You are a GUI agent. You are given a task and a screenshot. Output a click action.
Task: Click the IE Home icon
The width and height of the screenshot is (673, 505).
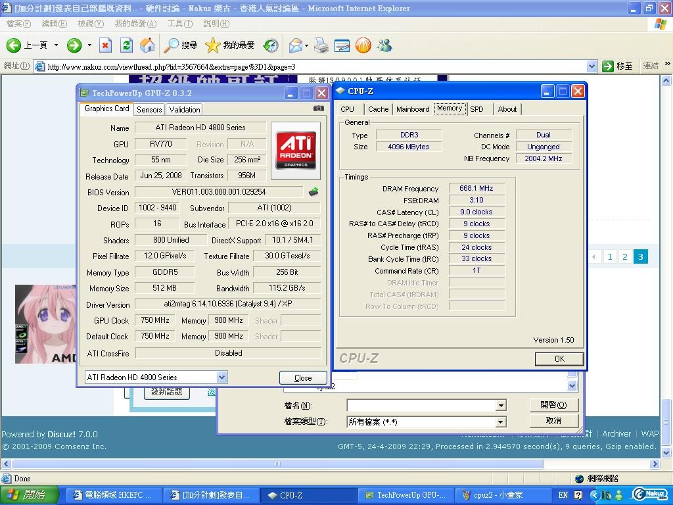point(148,45)
